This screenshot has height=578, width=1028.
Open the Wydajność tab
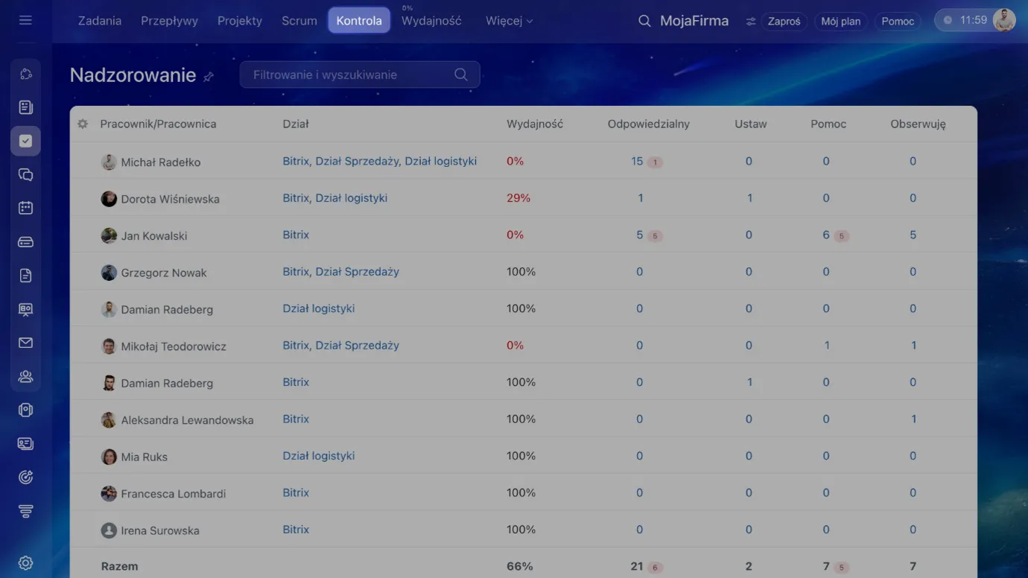[431, 21]
